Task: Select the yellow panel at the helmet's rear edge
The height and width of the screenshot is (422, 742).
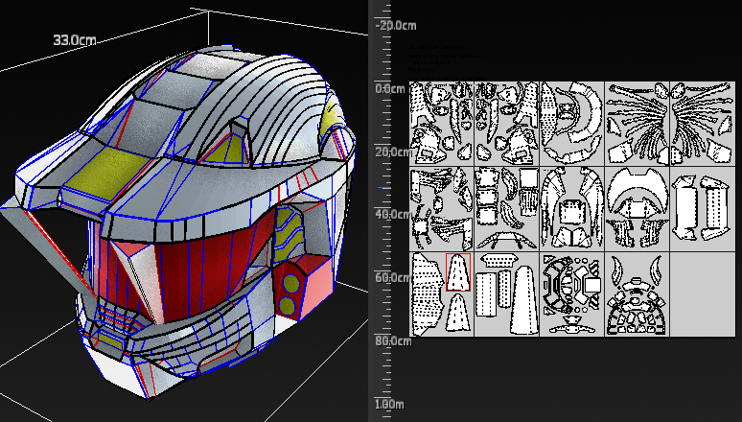Action: pos(330,118)
